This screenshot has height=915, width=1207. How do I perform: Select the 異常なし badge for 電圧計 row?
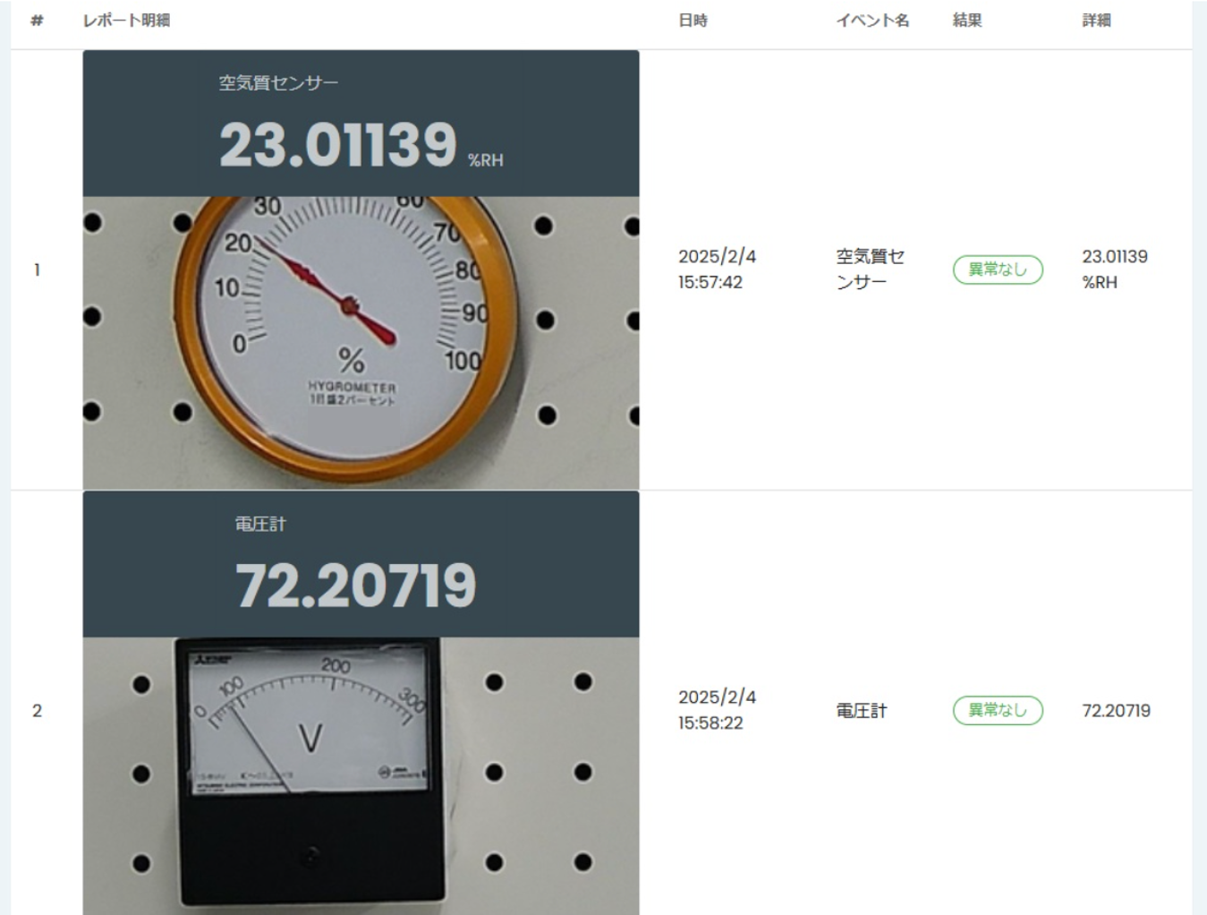coord(998,710)
